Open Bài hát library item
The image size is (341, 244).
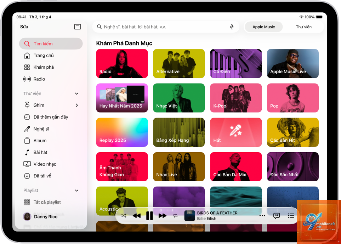51,152
